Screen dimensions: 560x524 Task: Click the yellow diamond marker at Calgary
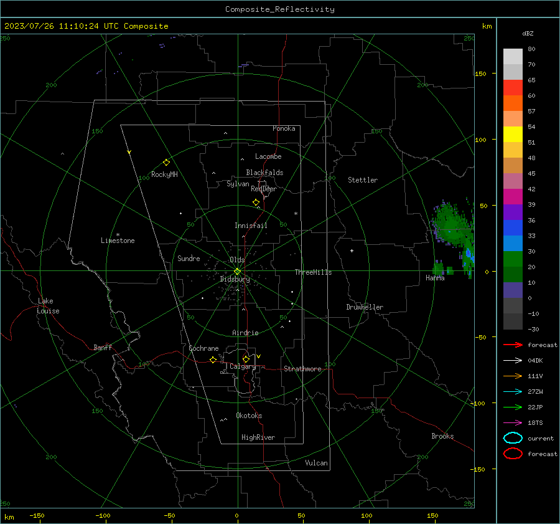[x=246, y=359]
